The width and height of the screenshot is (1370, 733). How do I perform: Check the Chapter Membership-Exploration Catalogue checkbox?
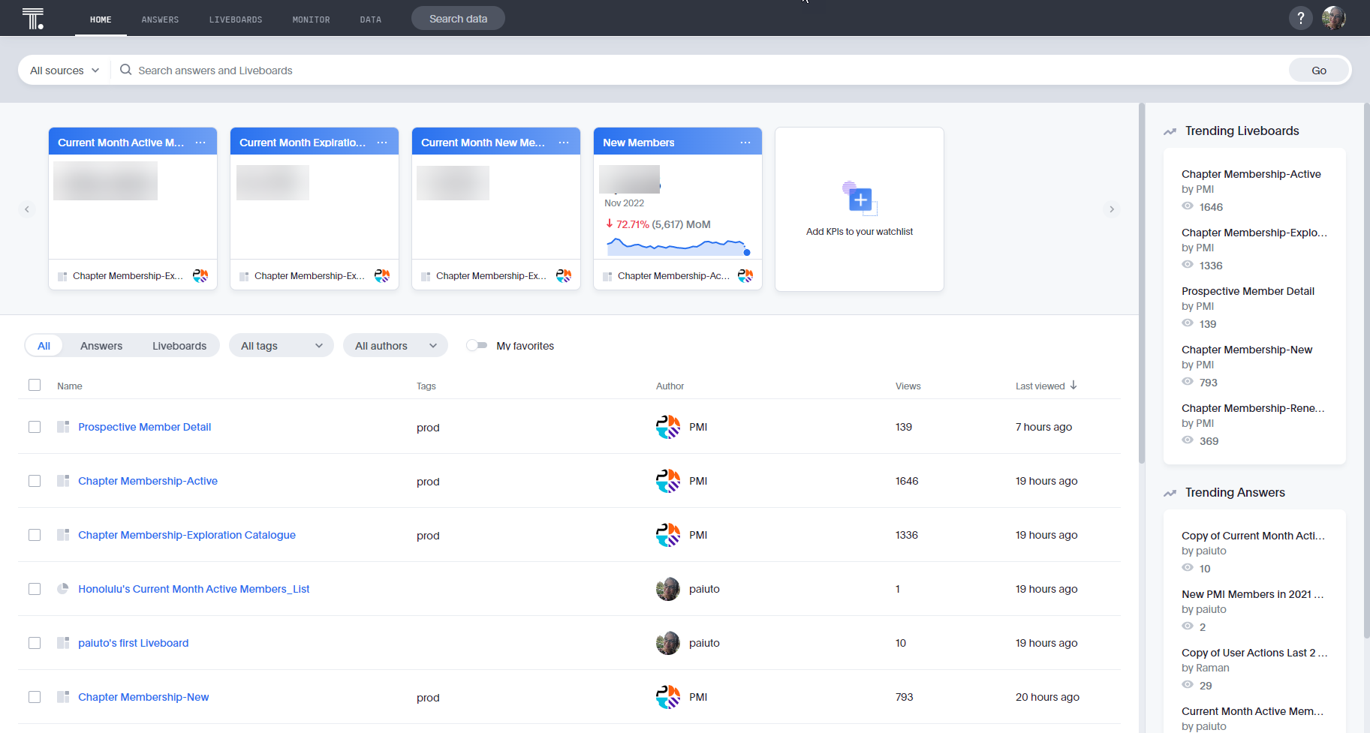35,535
